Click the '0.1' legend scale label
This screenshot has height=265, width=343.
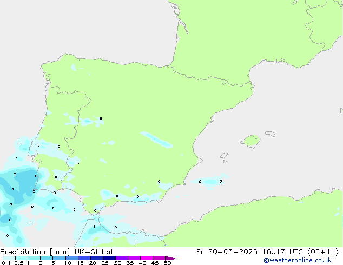pos(6,263)
